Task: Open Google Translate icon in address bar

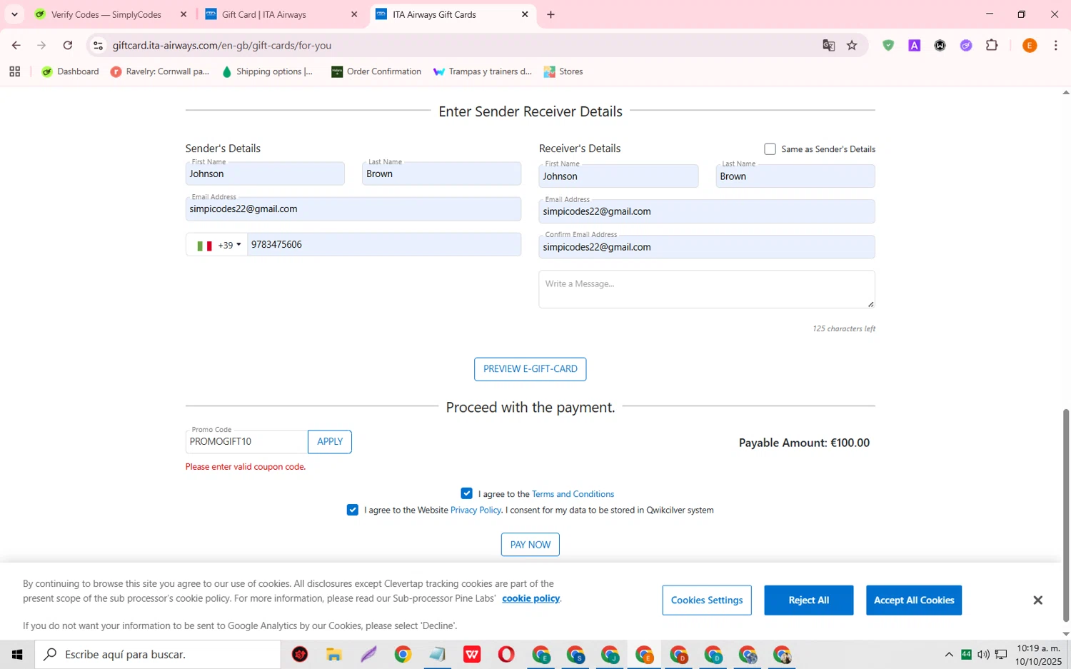Action: (828, 46)
